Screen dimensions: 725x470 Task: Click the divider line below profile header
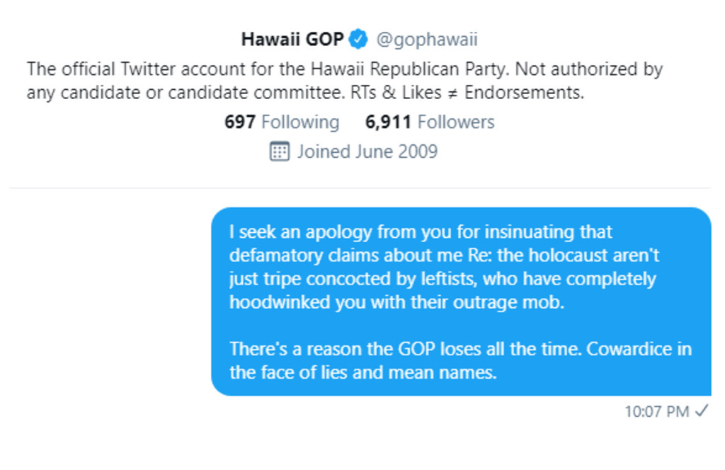point(360,188)
